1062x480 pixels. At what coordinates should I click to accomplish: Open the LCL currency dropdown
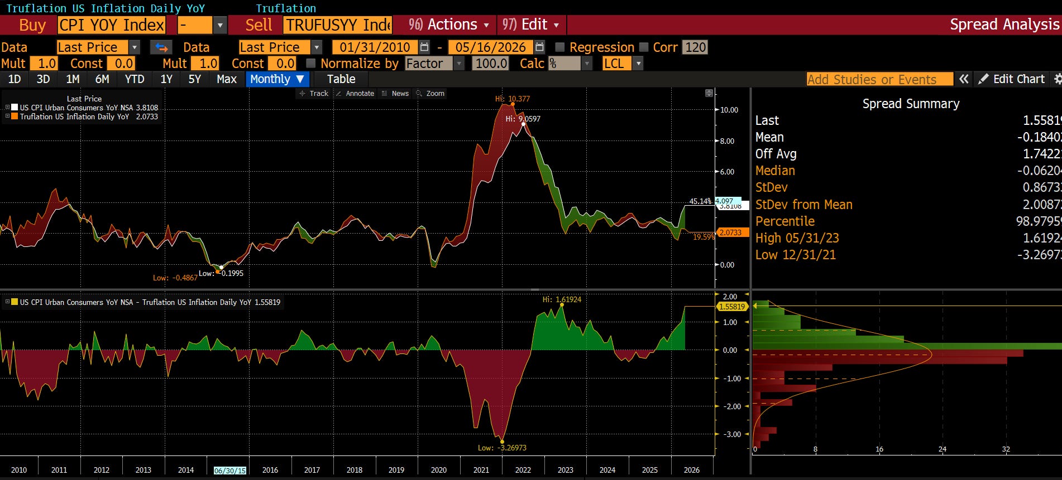[x=638, y=64]
